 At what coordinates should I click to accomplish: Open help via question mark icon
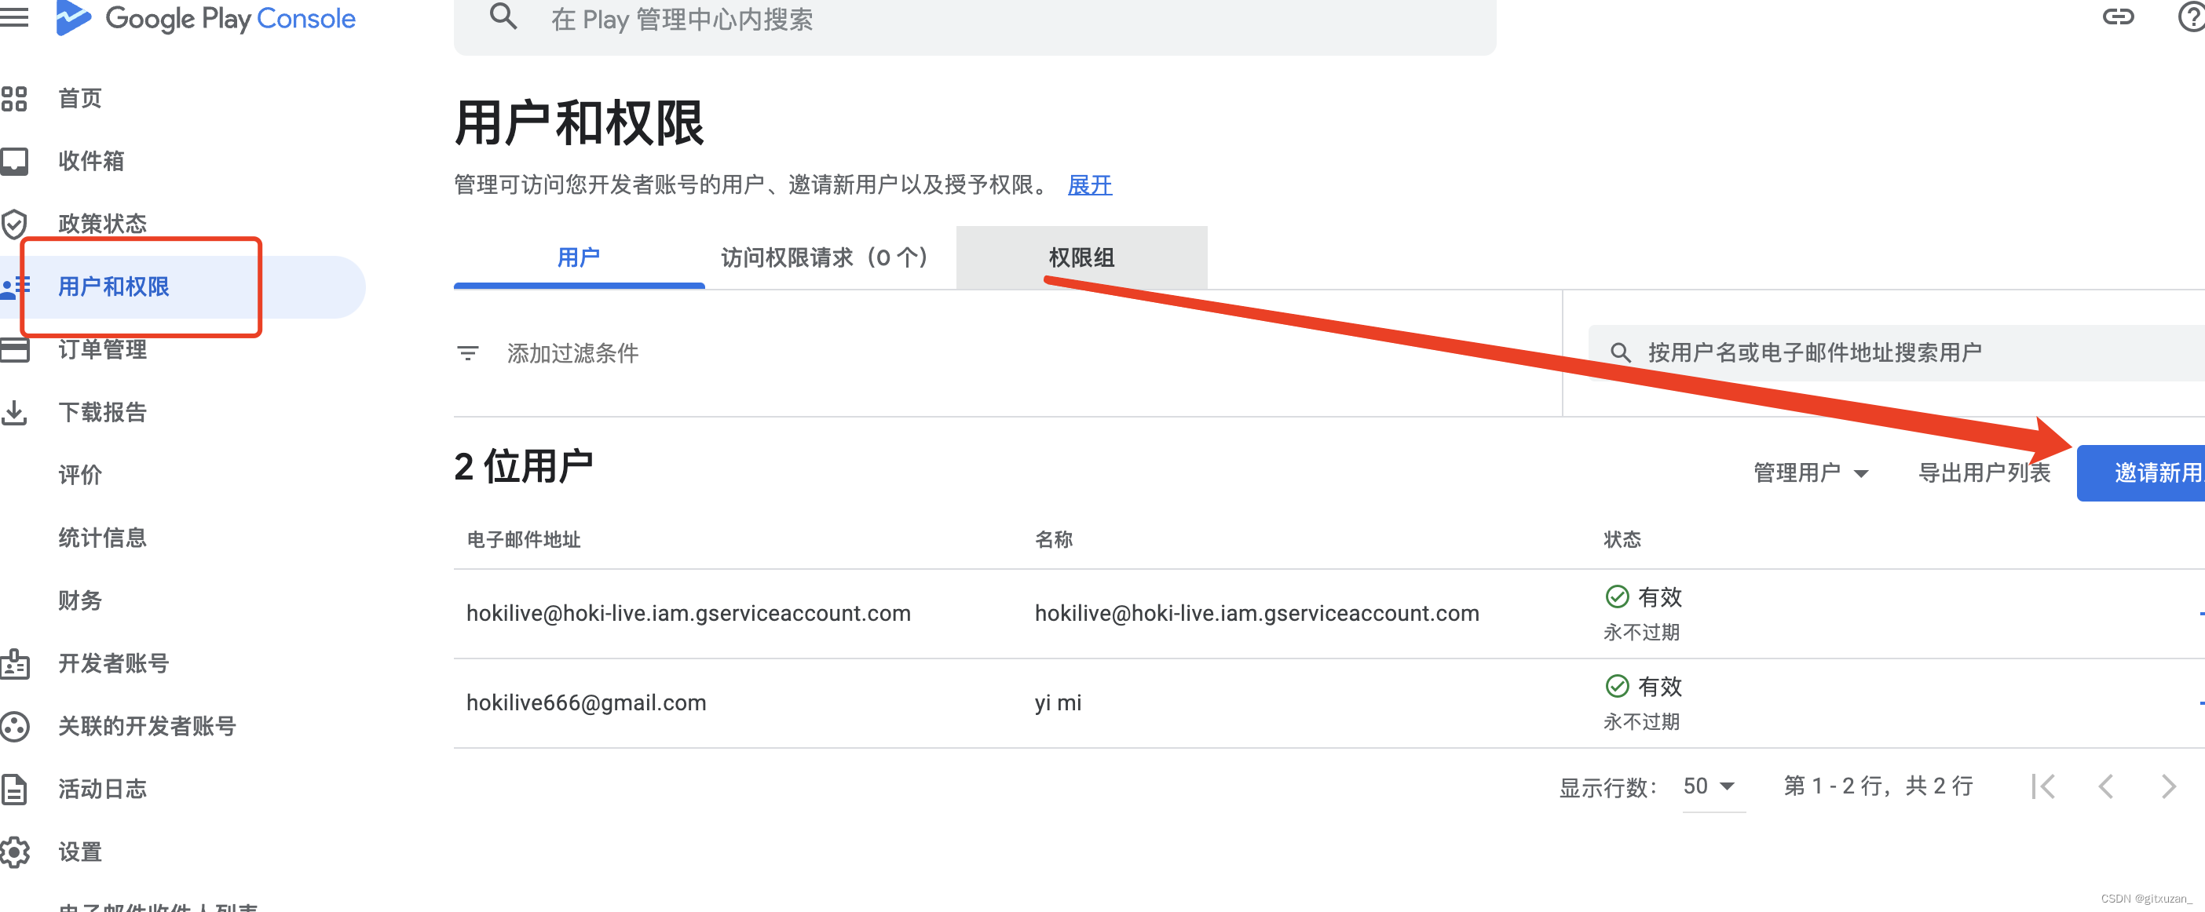(x=2192, y=16)
